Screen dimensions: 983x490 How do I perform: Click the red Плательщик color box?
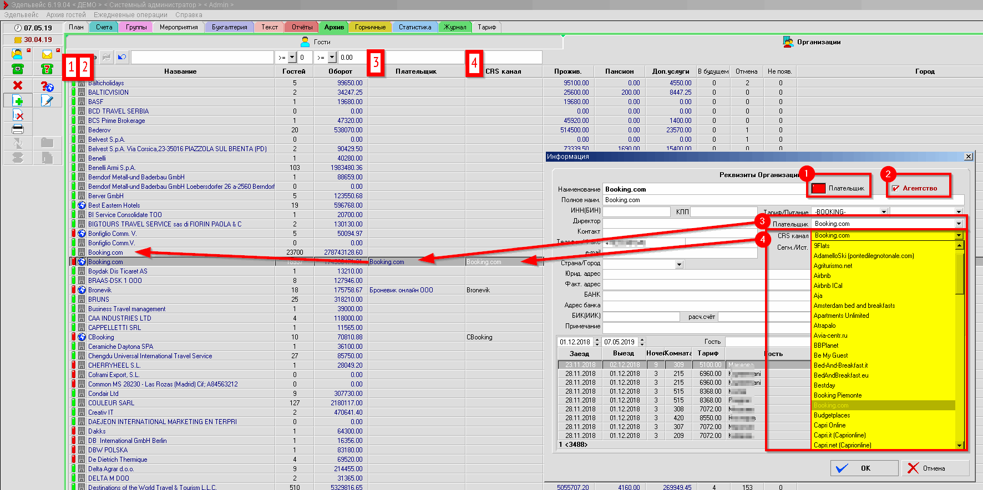click(818, 188)
